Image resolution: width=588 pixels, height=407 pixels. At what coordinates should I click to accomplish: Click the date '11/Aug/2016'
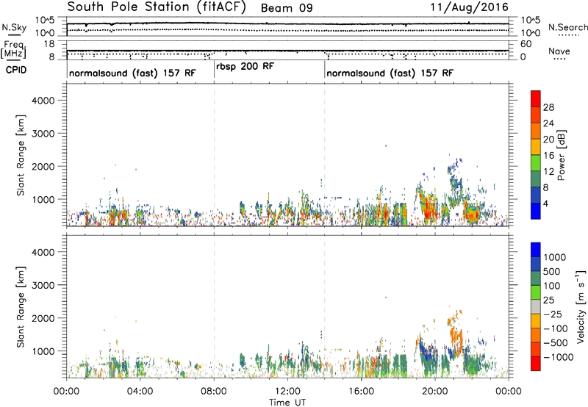click(469, 7)
